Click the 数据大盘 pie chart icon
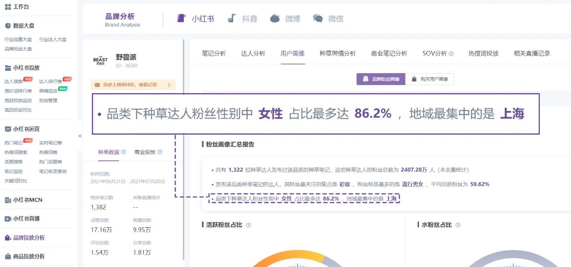 pos(8,25)
